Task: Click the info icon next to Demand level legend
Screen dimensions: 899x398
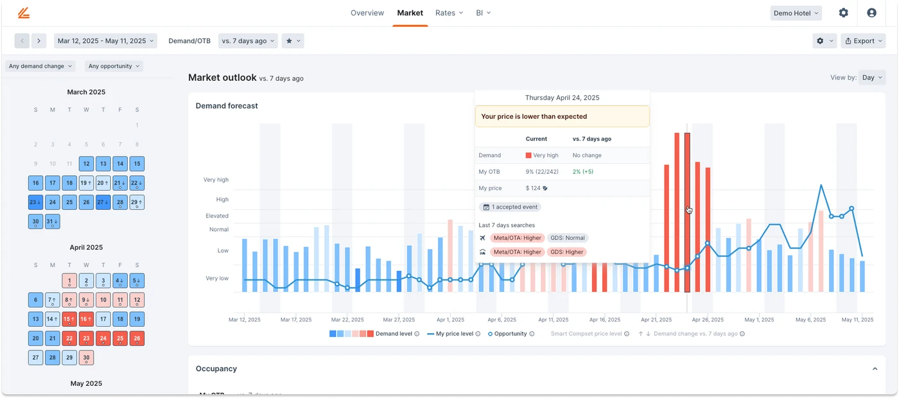Action: pos(417,334)
